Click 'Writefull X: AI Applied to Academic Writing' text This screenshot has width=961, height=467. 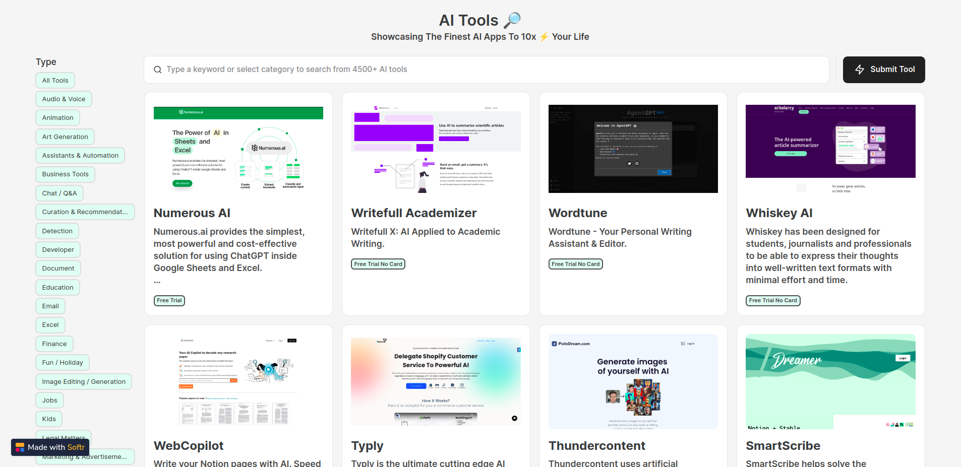coord(426,238)
